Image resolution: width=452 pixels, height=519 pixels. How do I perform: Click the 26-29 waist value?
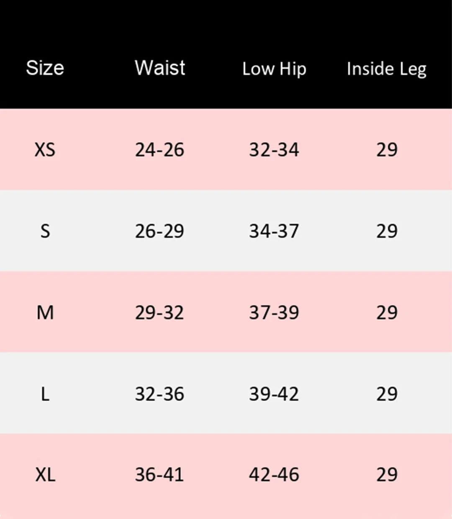(x=159, y=231)
